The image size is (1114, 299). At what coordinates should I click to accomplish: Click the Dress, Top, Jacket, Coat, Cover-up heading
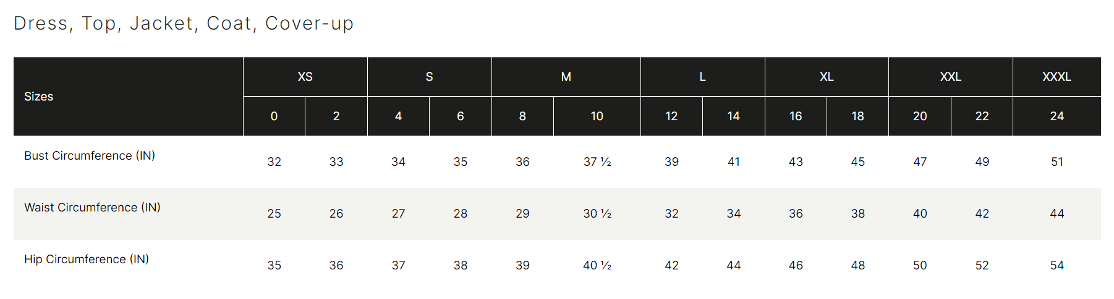(x=184, y=23)
